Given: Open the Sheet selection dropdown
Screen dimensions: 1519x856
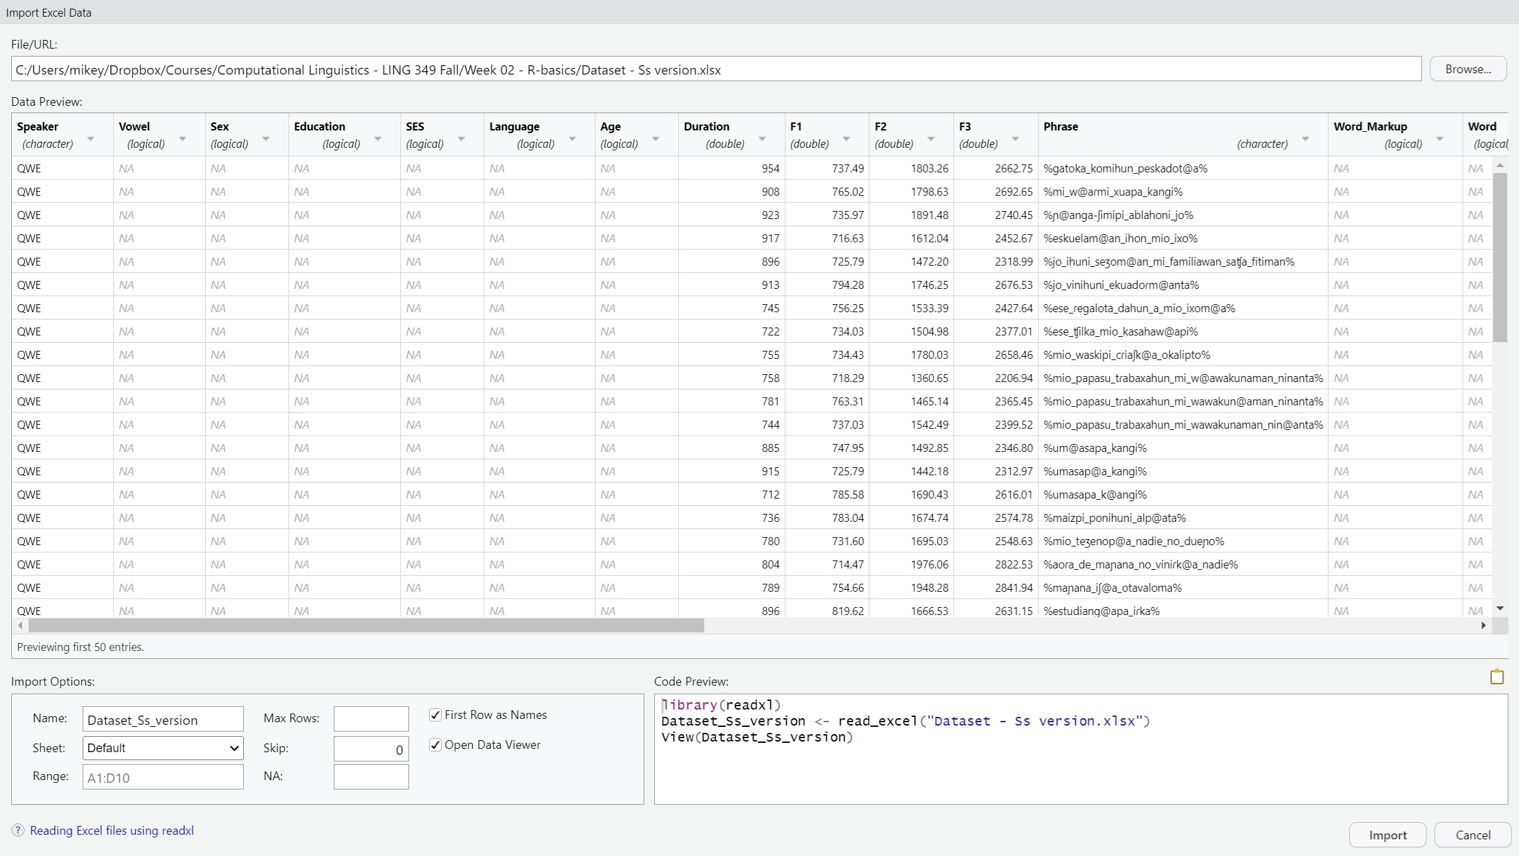Looking at the screenshot, I should click(163, 748).
